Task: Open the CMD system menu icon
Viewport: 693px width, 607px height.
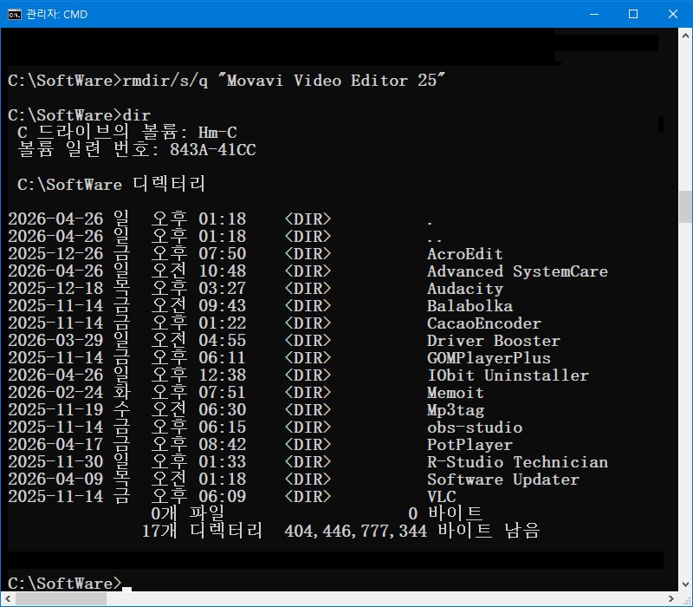Action: click(14, 14)
